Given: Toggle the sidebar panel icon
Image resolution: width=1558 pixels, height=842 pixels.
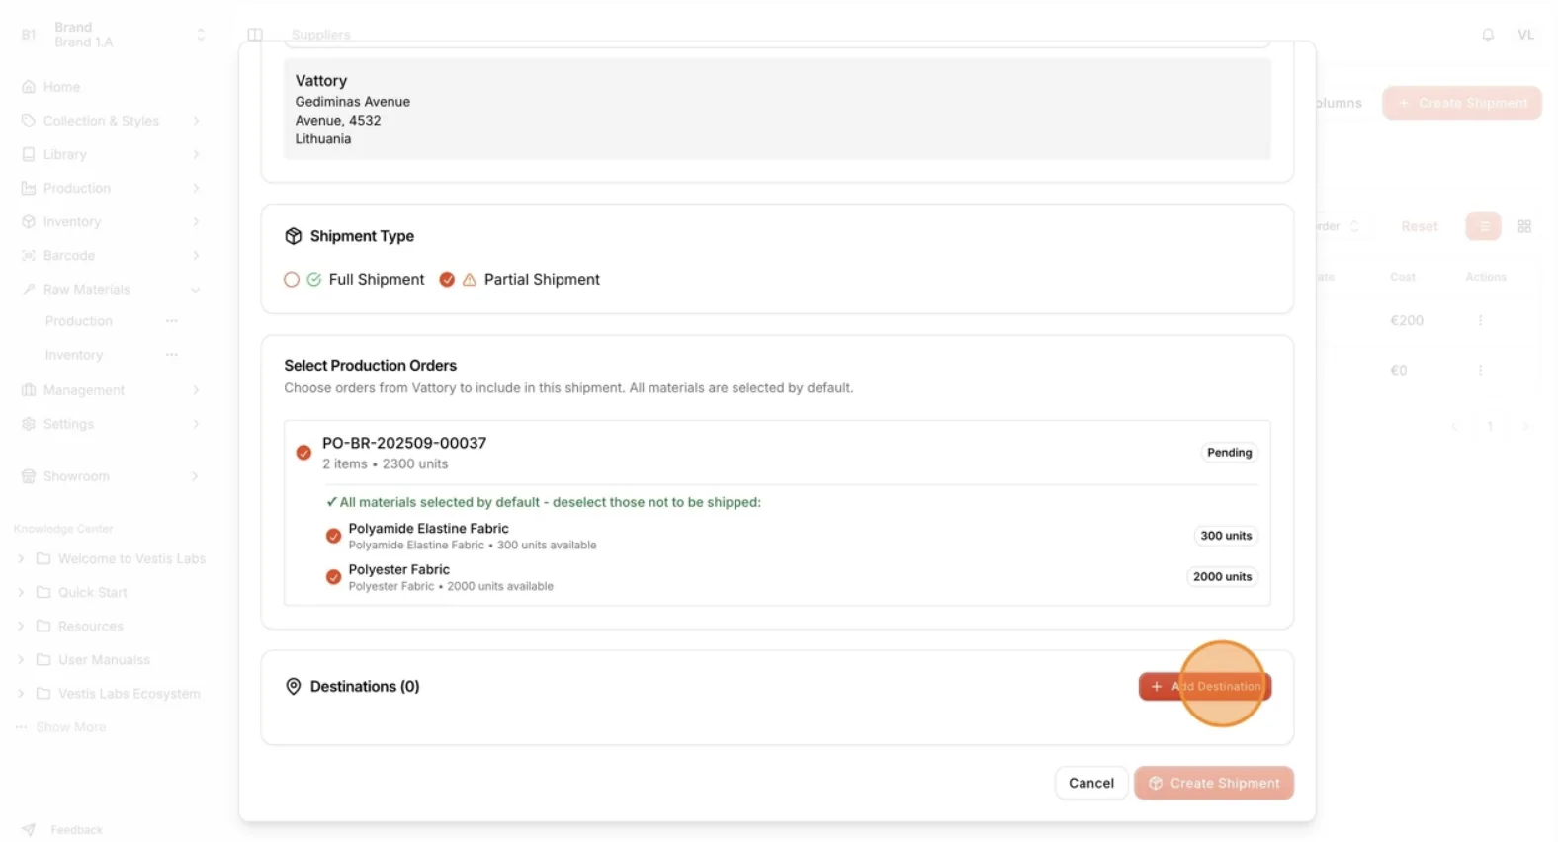Looking at the screenshot, I should (255, 35).
